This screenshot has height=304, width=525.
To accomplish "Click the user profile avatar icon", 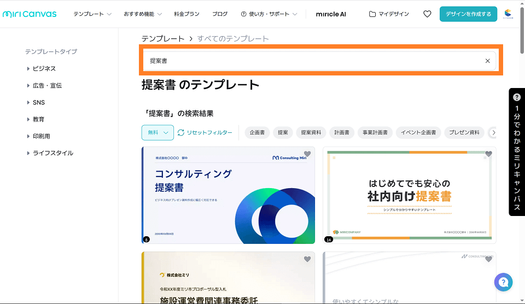I will coord(508,14).
